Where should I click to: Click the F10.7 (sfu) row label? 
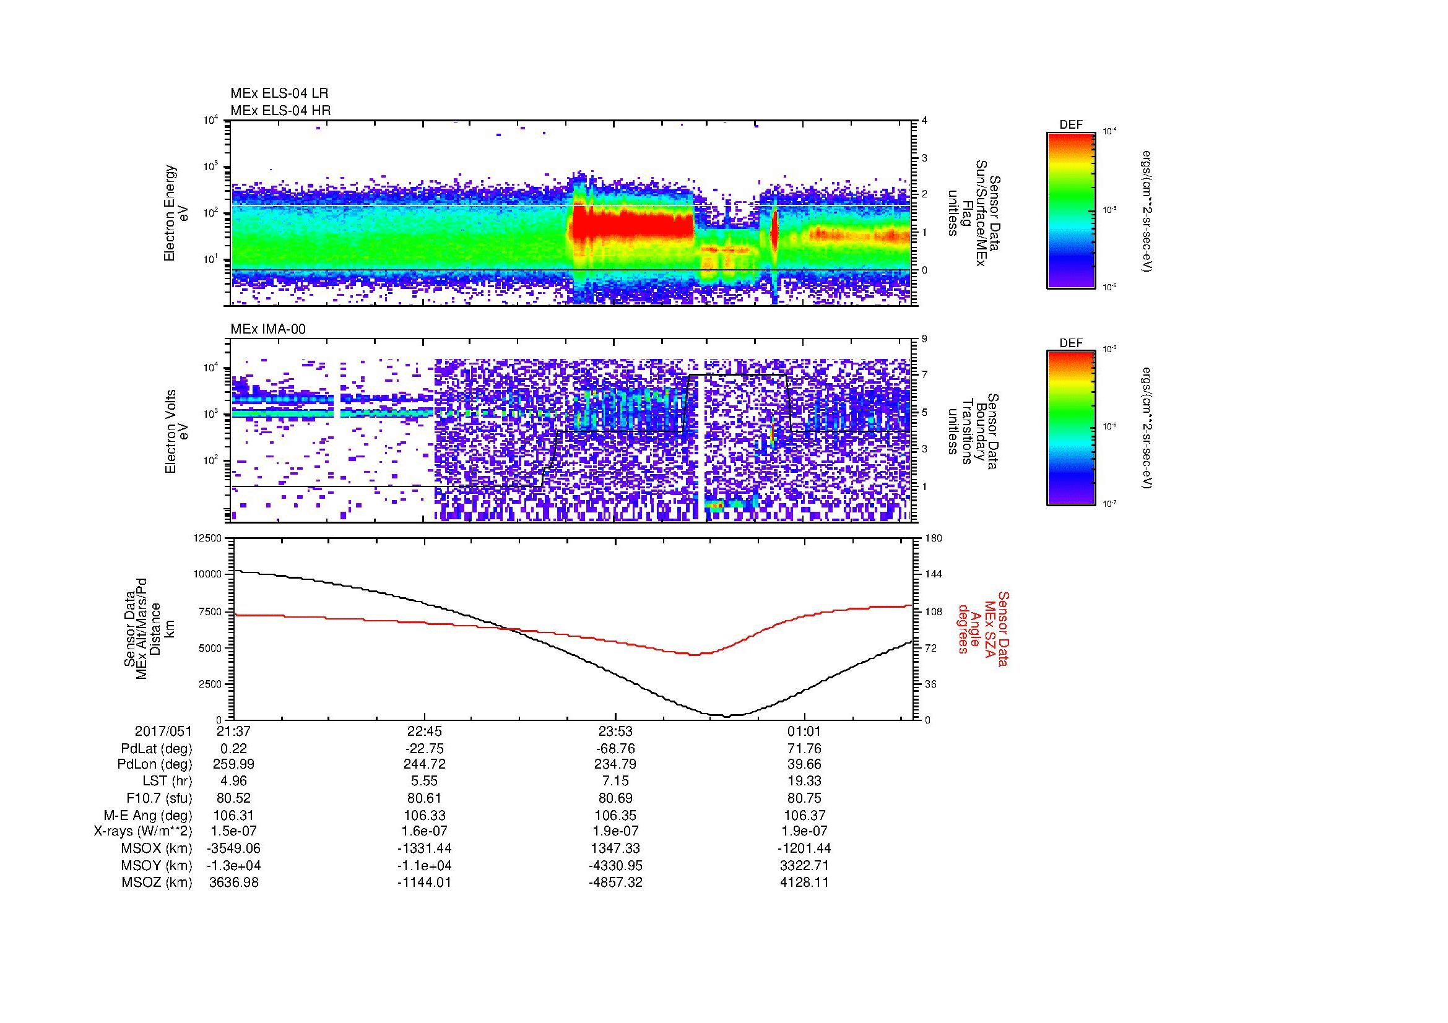tap(159, 798)
